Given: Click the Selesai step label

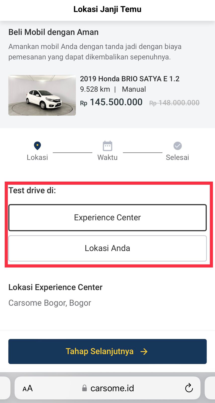Looking at the screenshot, I should (177, 157).
